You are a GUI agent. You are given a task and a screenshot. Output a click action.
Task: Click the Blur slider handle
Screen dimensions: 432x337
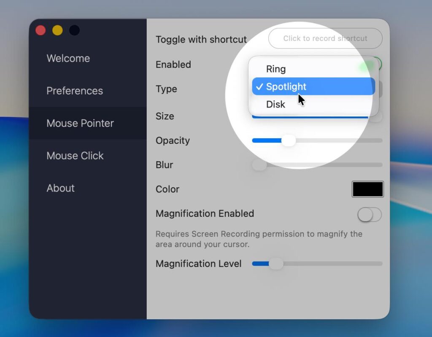click(259, 165)
